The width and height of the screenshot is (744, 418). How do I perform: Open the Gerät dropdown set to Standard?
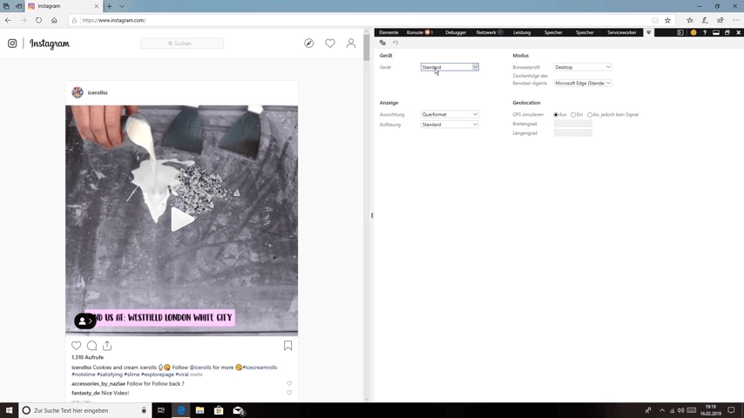pyautogui.click(x=450, y=67)
